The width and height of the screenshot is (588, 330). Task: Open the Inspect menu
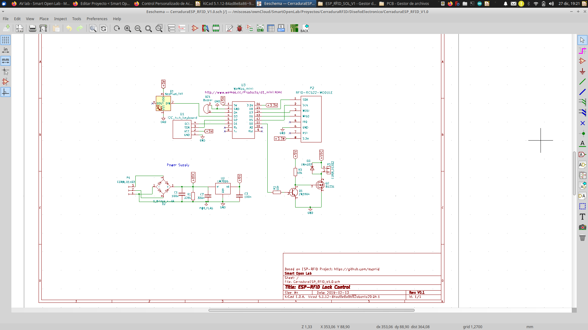point(60,19)
